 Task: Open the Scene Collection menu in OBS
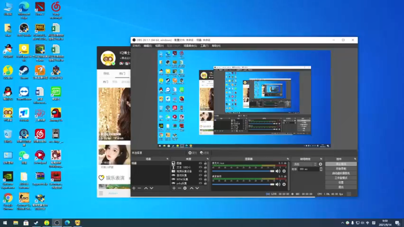tap(190, 46)
